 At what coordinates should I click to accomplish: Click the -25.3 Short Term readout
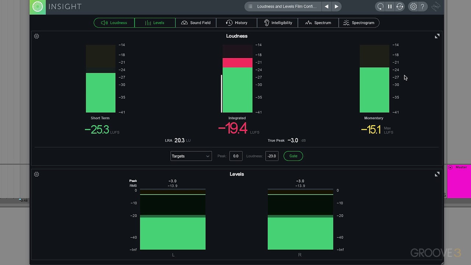click(97, 130)
